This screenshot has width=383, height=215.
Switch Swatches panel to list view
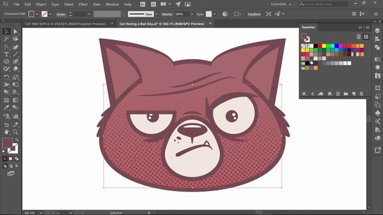(x=358, y=36)
